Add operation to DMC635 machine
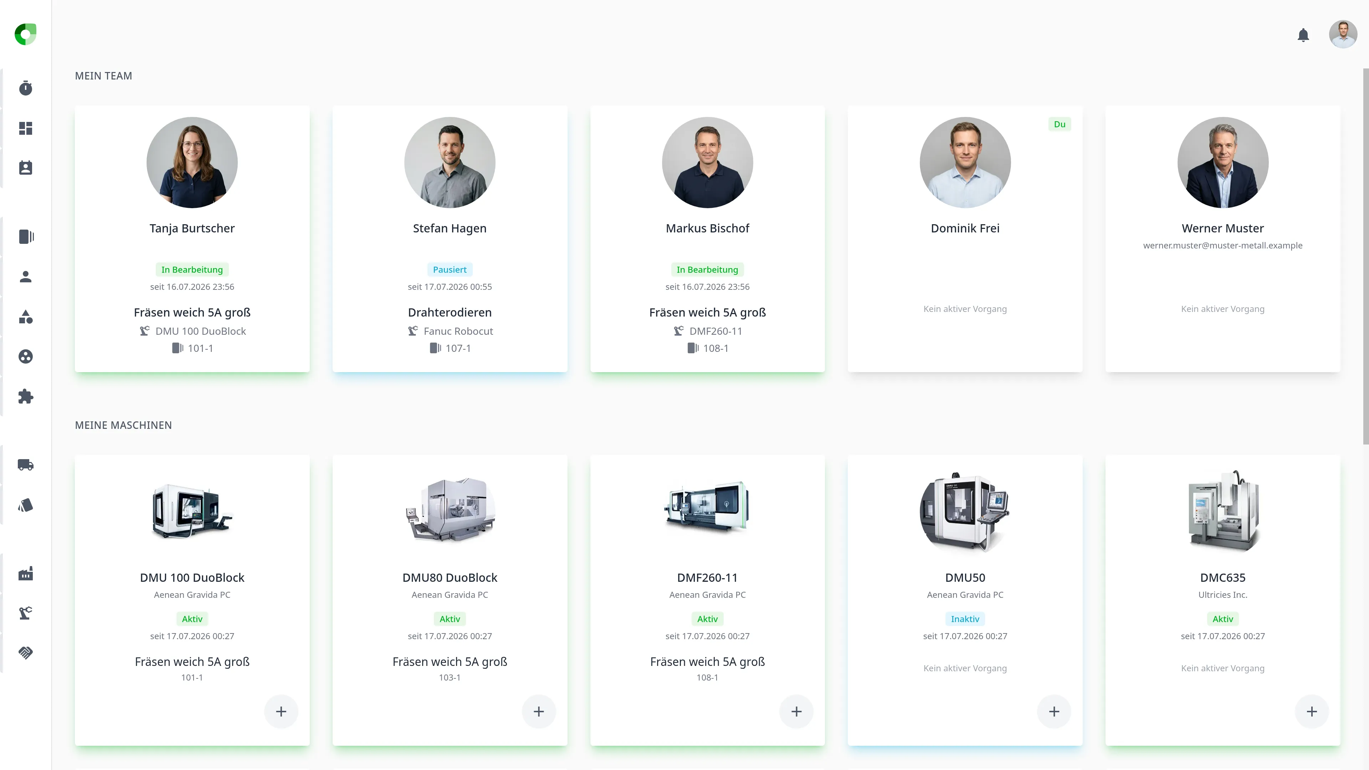The height and width of the screenshot is (770, 1369). click(1312, 712)
